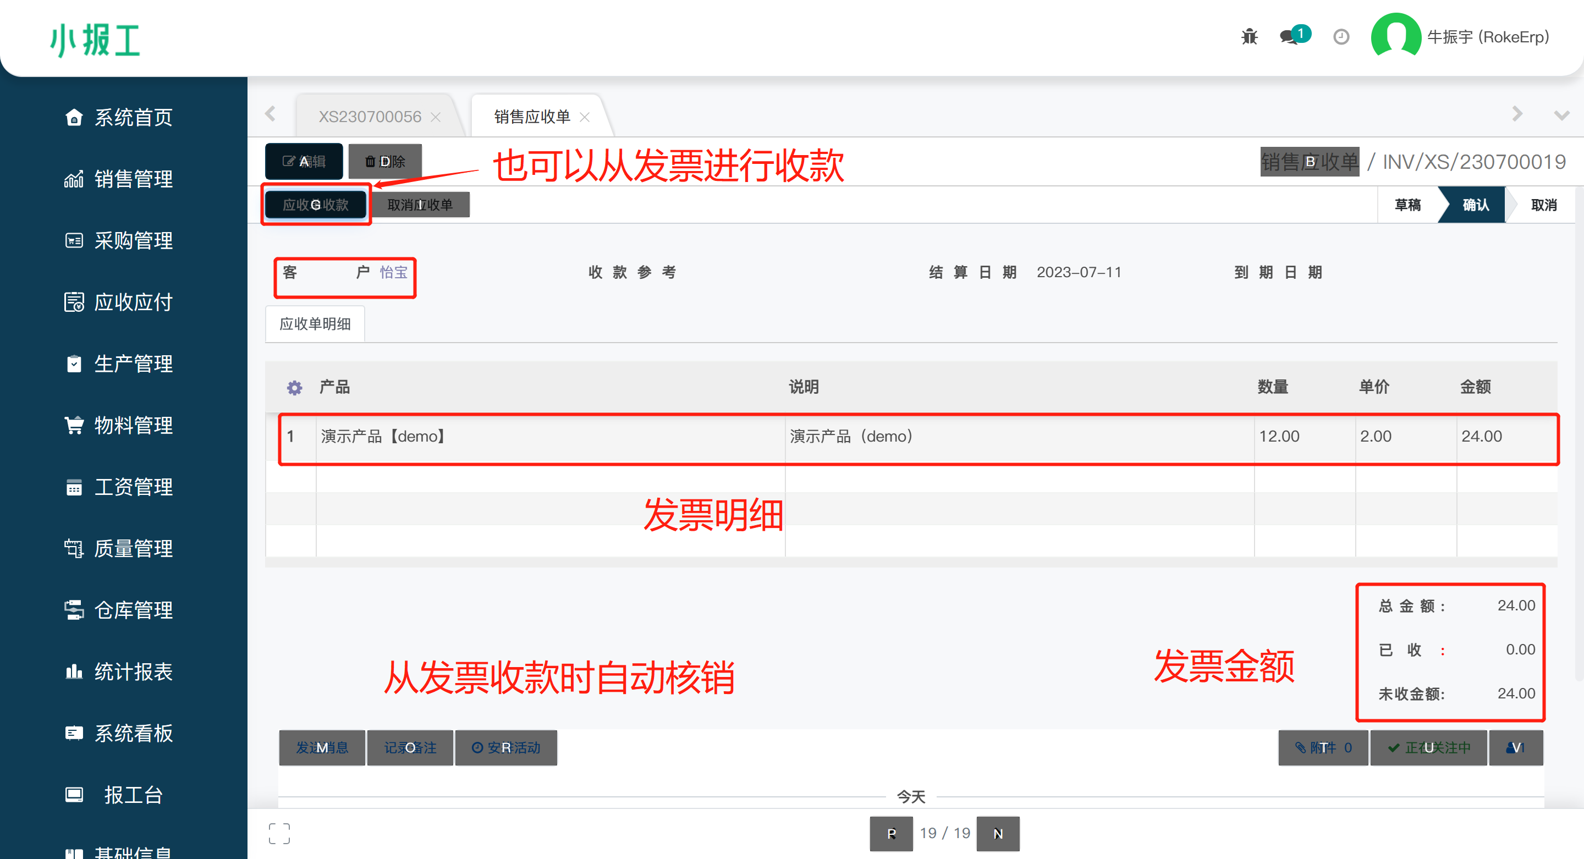This screenshot has height=859, width=1584.
Task: Click the clock activities icon
Action: click(x=1341, y=37)
